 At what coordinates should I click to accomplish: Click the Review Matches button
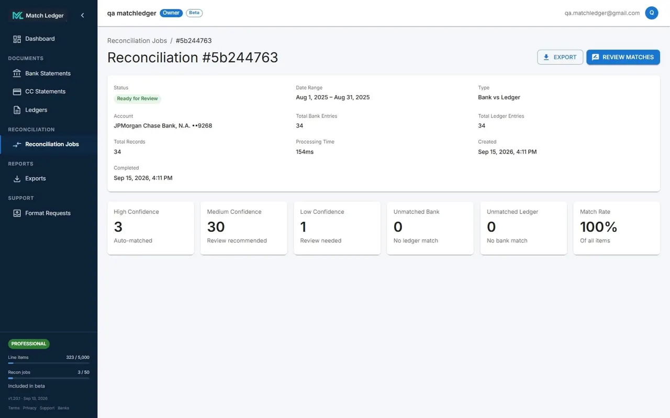tap(623, 57)
